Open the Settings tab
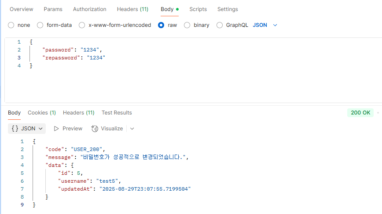Image resolution: width=382 pixels, height=214 pixels. [228, 9]
